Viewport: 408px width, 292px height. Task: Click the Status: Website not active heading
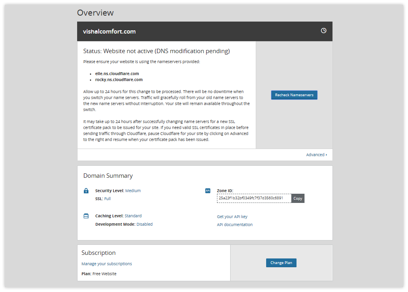pyautogui.click(x=156, y=51)
